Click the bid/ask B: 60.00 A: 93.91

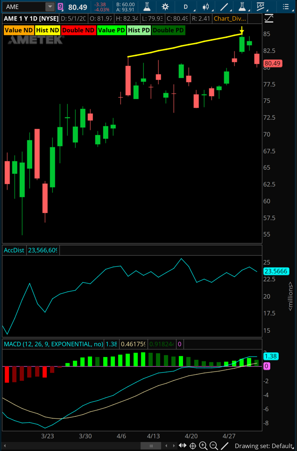[x=125, y=7]
